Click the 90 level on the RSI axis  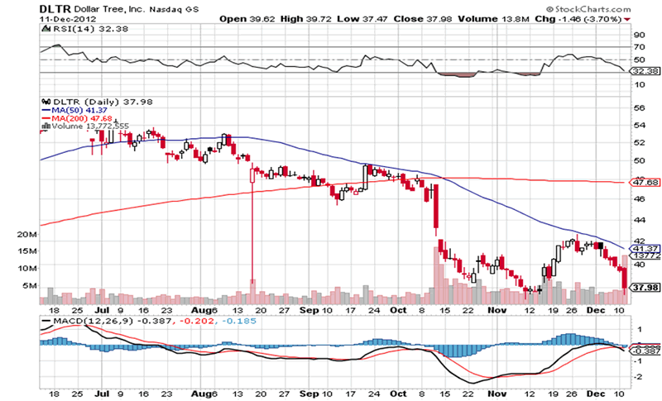pyautogui.click(x=639, y=35)
